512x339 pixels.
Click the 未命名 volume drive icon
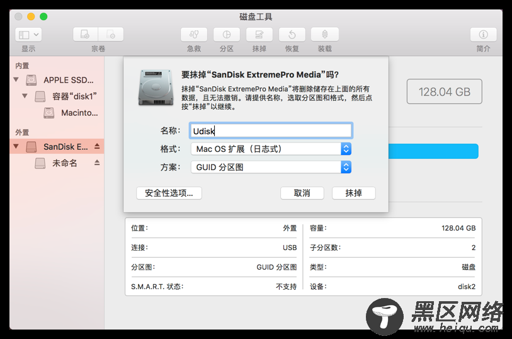point(40,163)
